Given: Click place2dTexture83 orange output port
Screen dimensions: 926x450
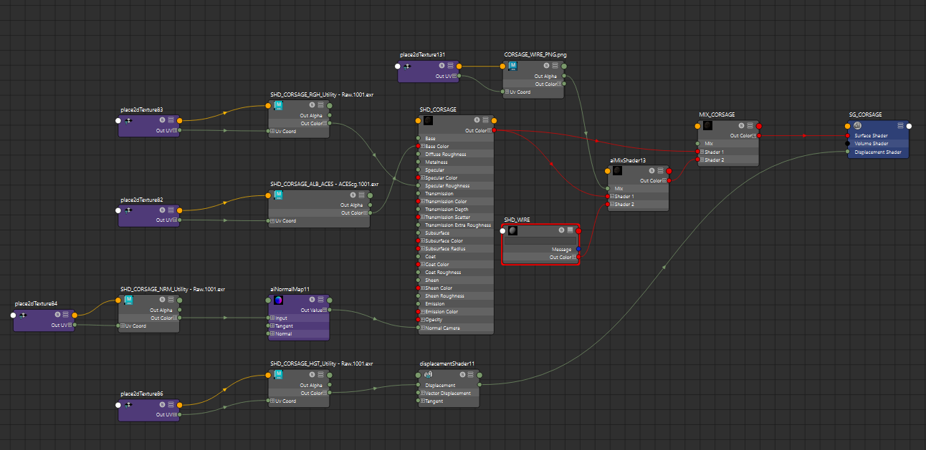Looking at the screenshot, I should coord(179,120).
